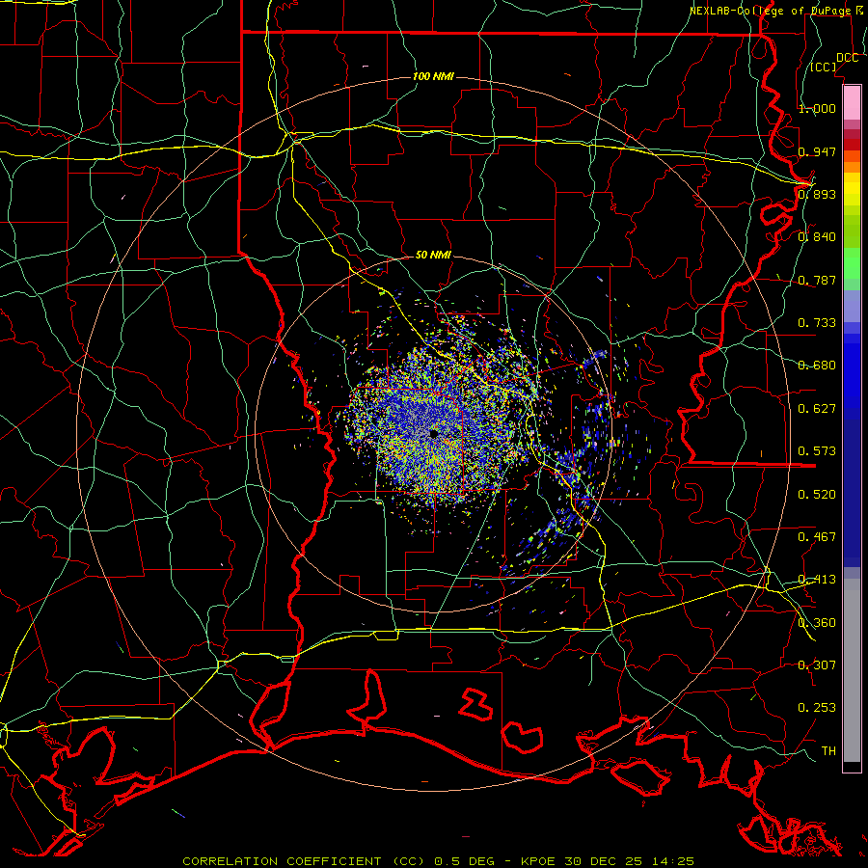Pick the gray segment of color bar
868x868 pixels.
(x=852, y=670)
